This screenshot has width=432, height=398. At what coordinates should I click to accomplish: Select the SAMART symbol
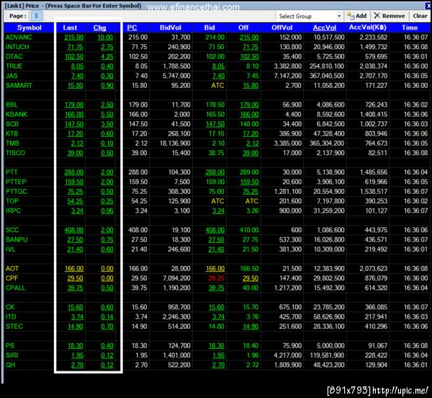click(19, 86)
